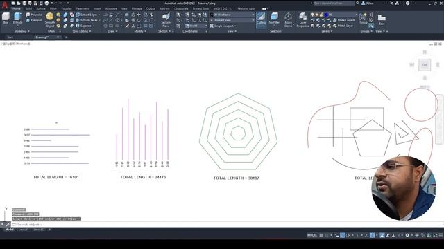Viewport: 444px width, 249px height.
Task: Switch to the Home ribbon tab
Action: [x=17, y=9]
